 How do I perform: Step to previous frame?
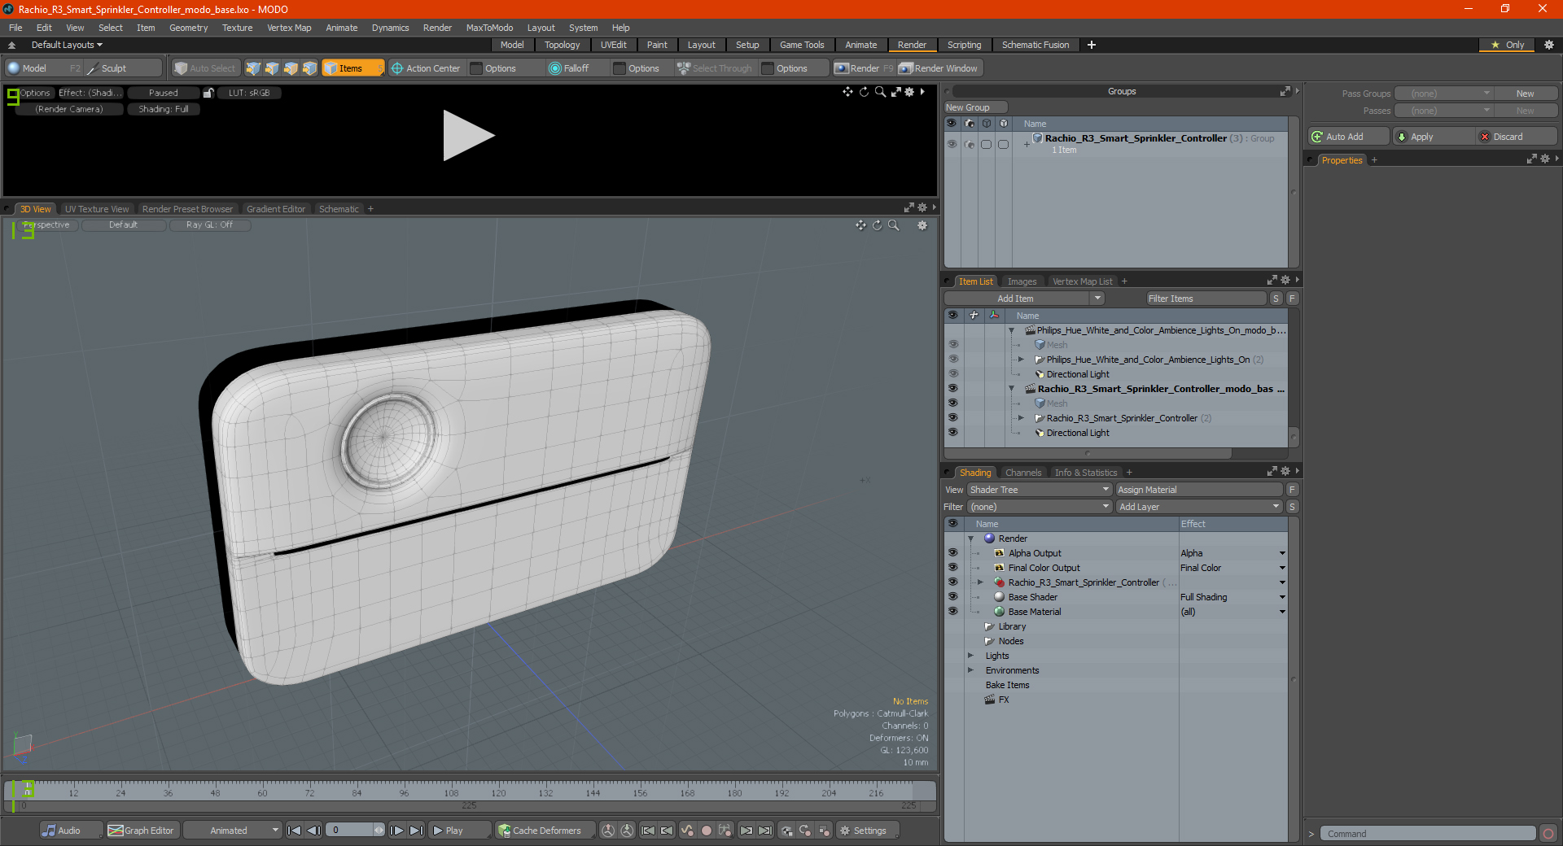pyautogui.click(x=314, y=831)
